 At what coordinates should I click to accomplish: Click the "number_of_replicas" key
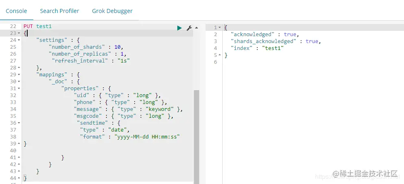(80, 54)
